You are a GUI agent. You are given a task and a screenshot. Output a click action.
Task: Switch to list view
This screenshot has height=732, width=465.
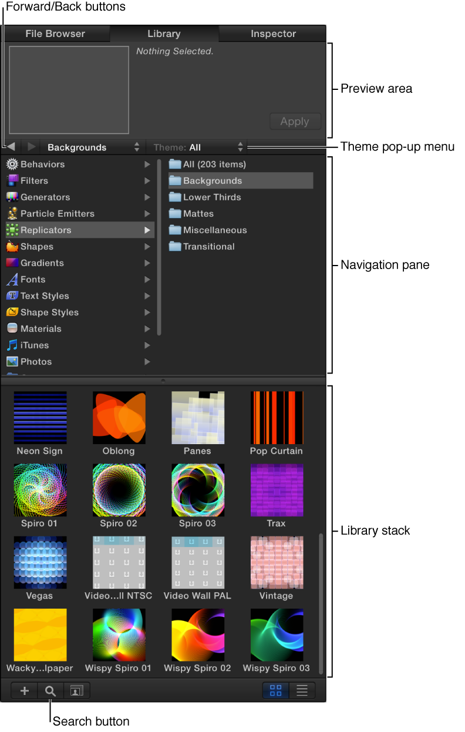pos(302,690)
